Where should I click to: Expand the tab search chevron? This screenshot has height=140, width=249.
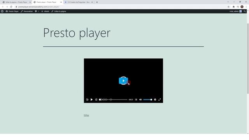[228, 2]
